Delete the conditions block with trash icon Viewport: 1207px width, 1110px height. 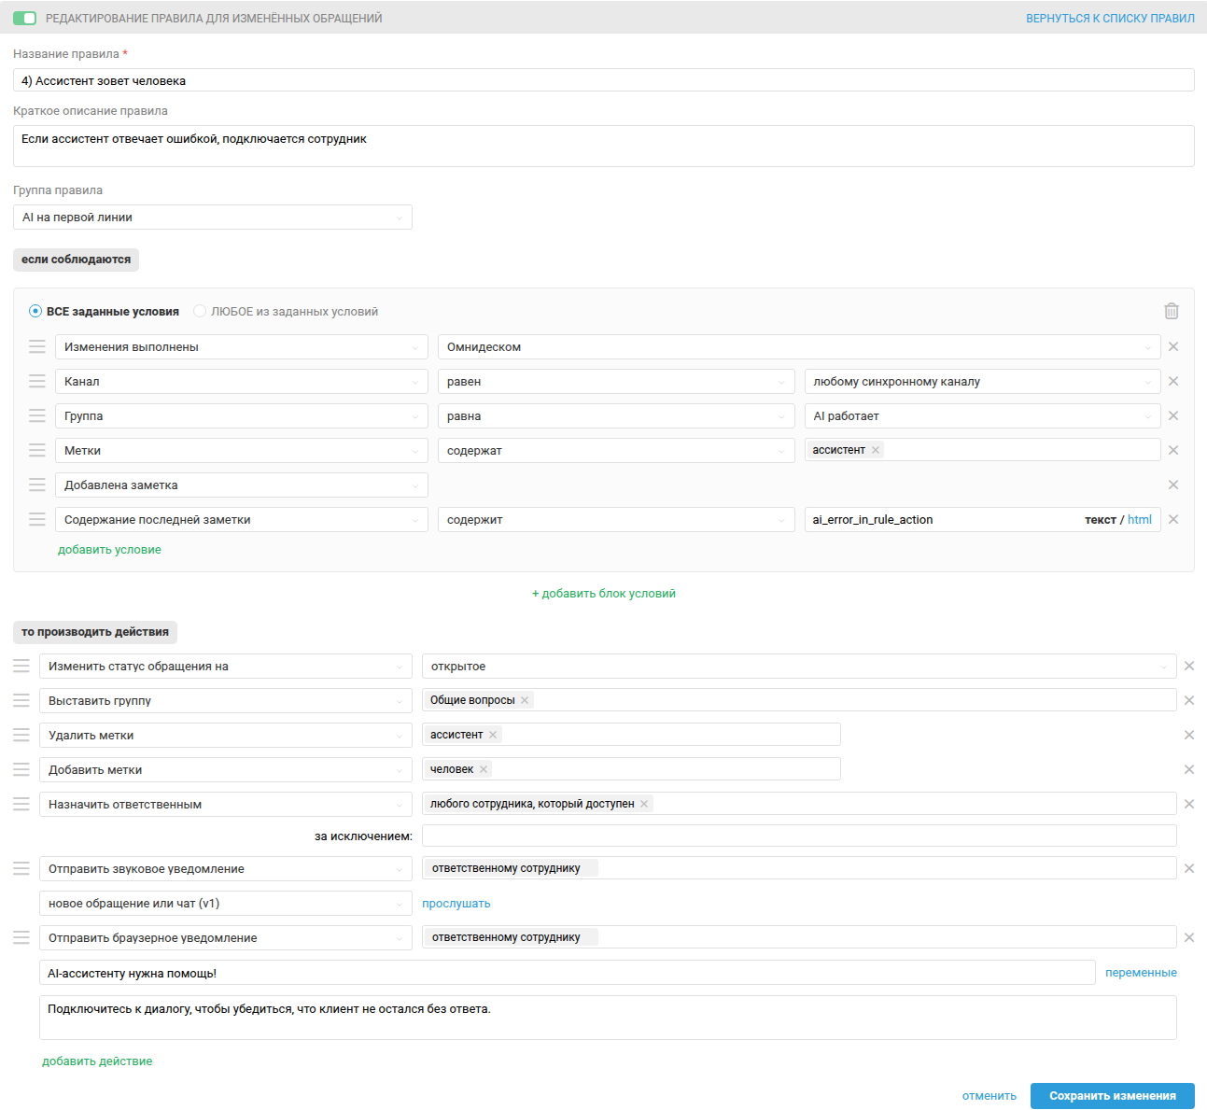pyautogui.click(x=1171, y=311)
